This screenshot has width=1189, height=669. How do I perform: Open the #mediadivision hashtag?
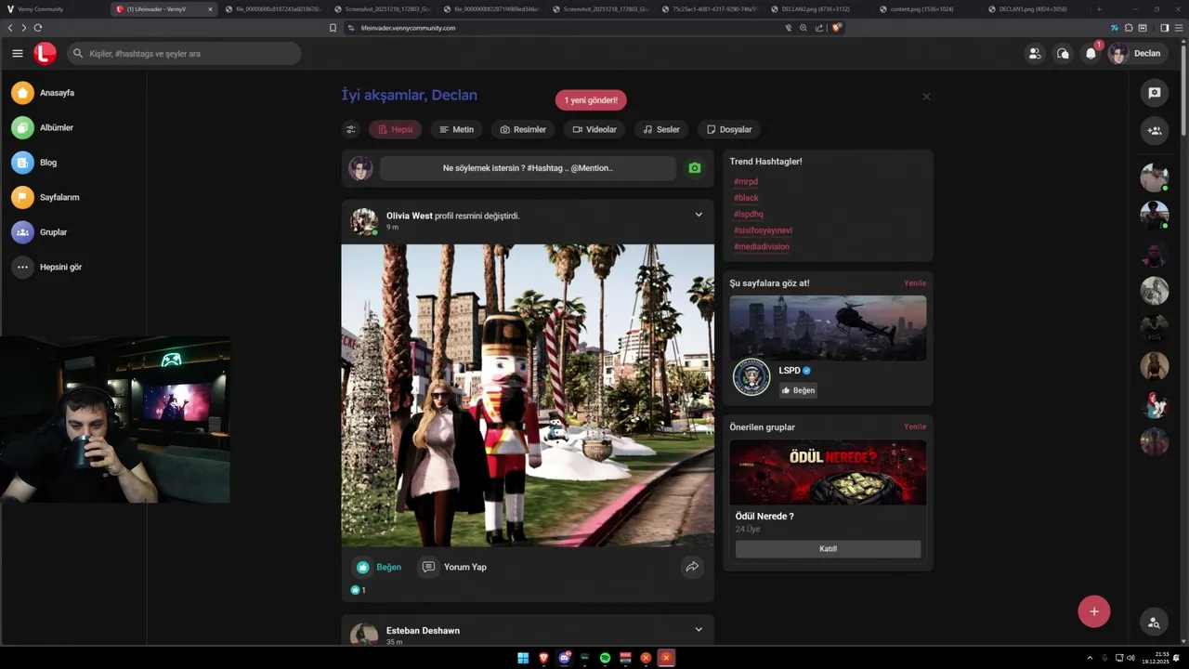pos(762,247)
